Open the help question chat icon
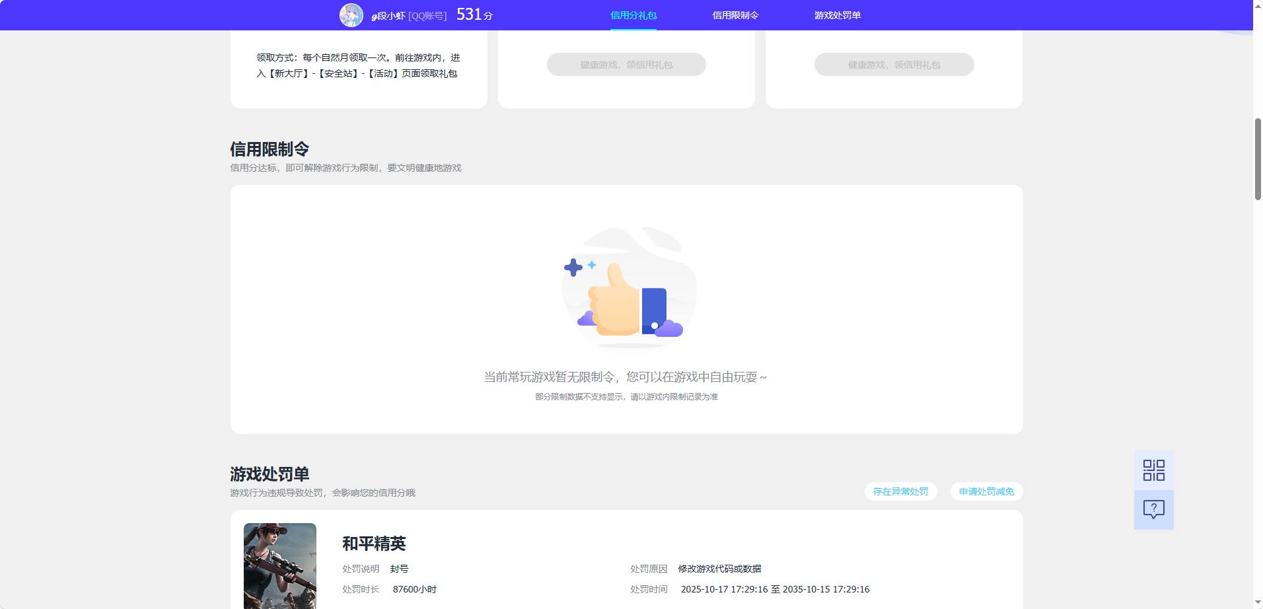 coord(1153,509)
